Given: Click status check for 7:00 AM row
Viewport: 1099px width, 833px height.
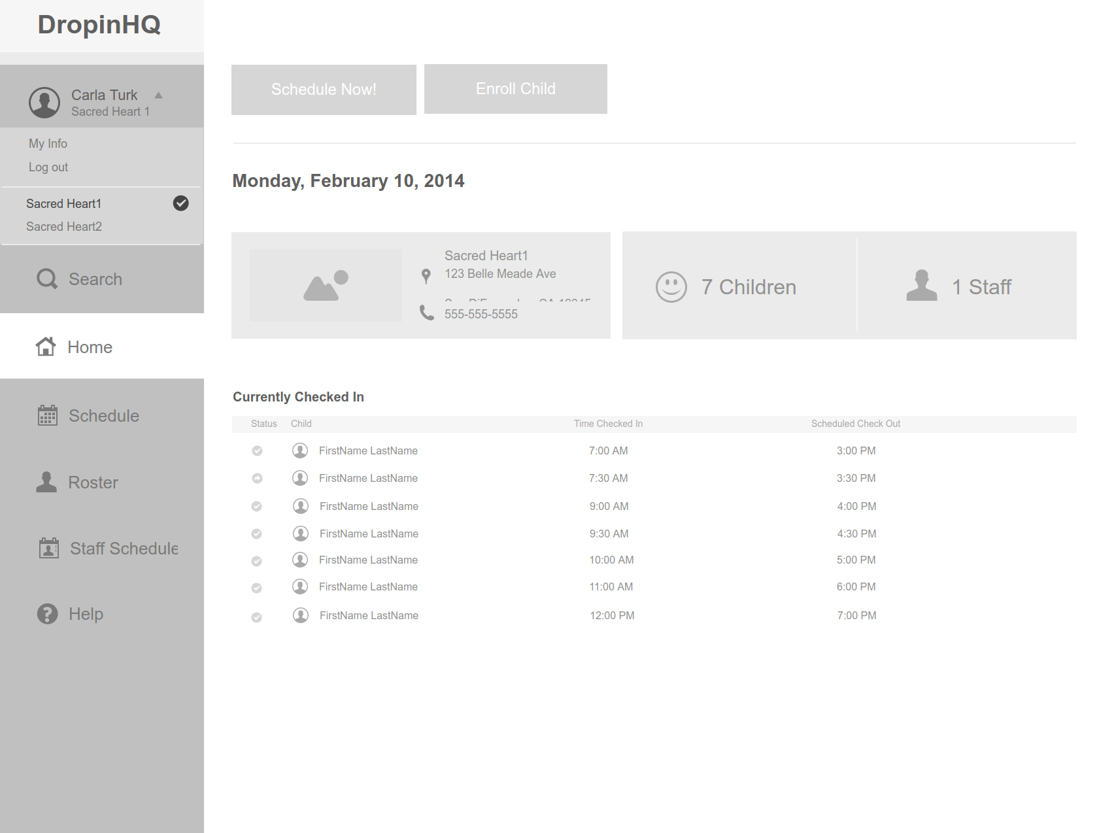Looking at the screenshot, I should (x=257, y=450).
